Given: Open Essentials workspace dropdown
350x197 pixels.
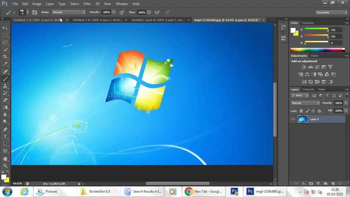Looking at the screenshot, I should pyautogui.click(x=331, y=13).
